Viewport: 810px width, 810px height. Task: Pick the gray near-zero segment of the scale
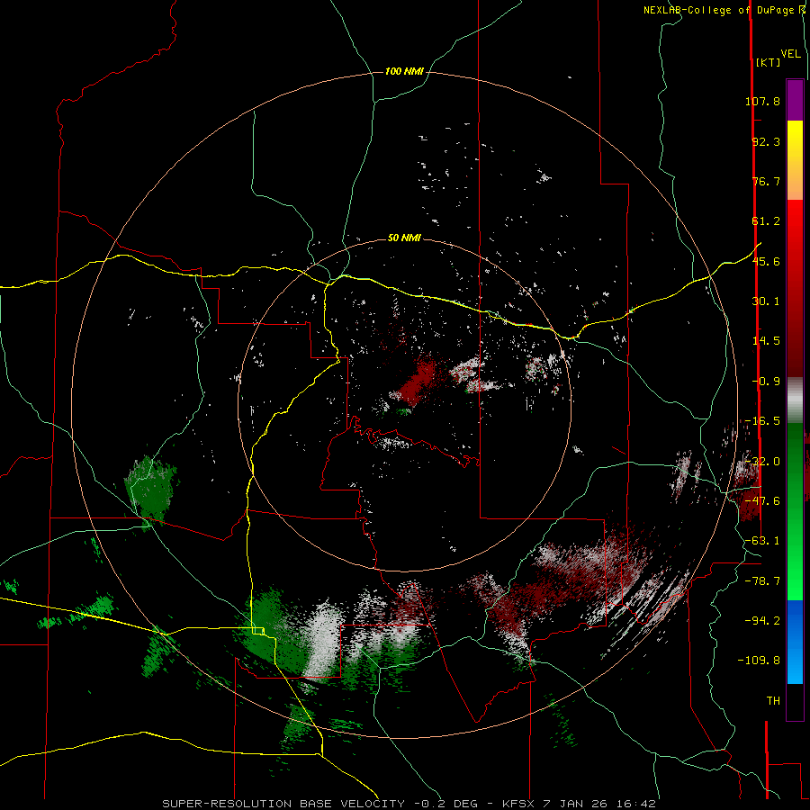795,399
